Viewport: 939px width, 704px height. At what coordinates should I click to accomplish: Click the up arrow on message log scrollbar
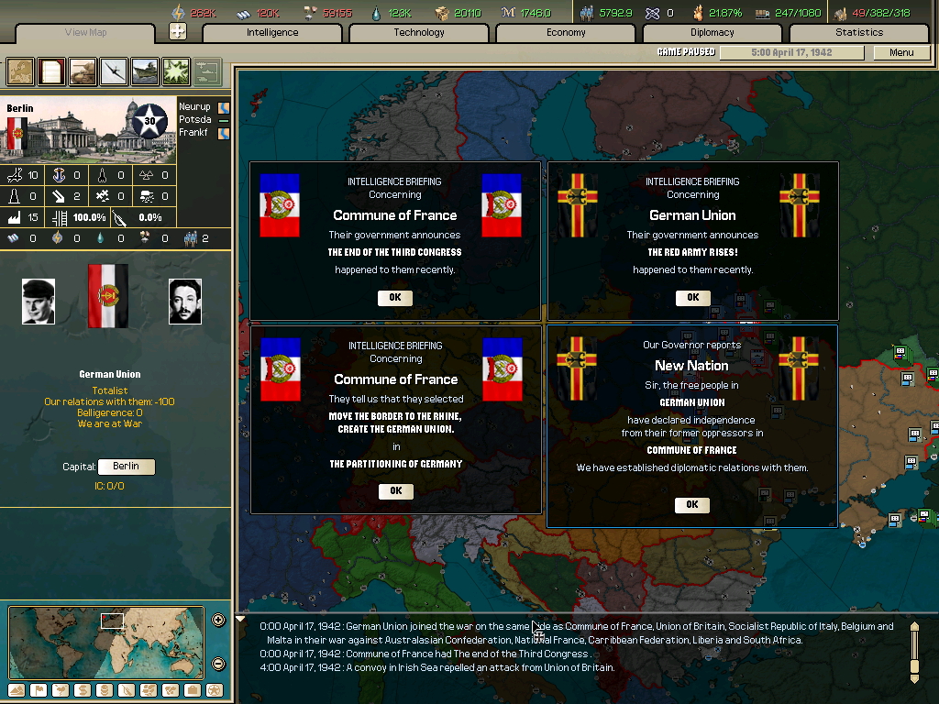[x=914, y=628]
